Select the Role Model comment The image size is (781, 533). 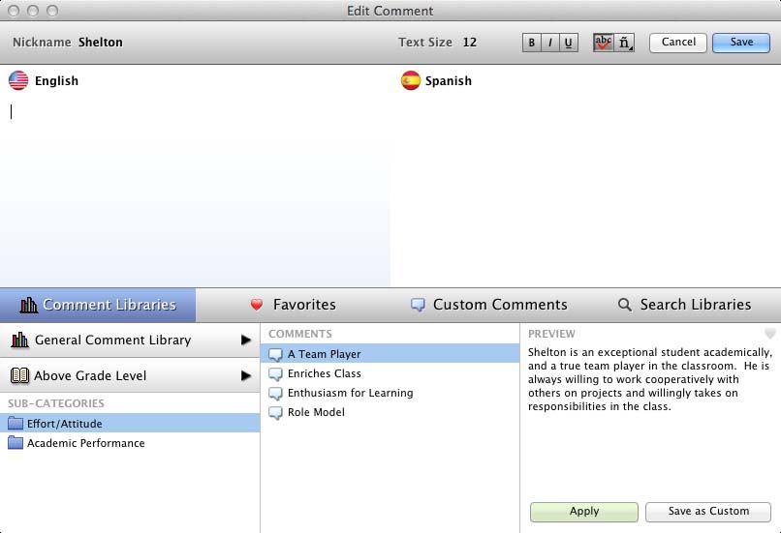[x=390, y=412]
